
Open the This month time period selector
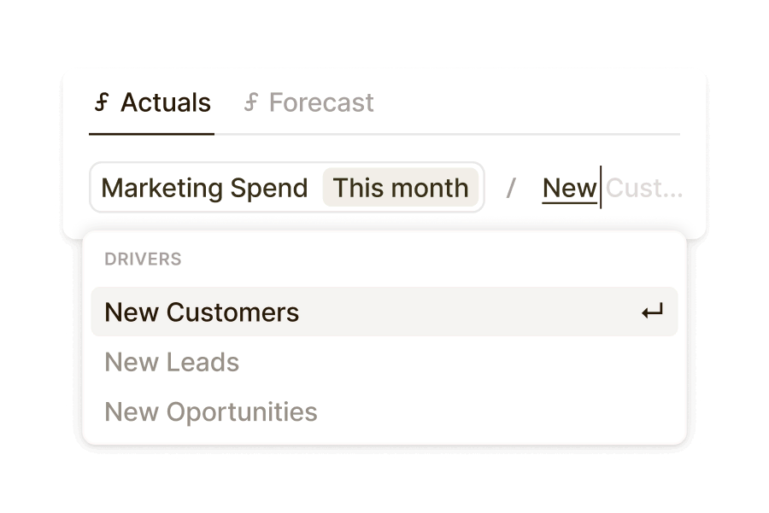pyautogui.click(x=402, y=188)
